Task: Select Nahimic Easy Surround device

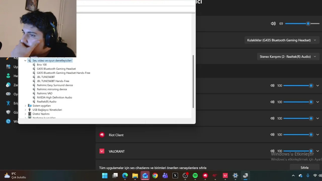Action: click(x=55, y=85)
